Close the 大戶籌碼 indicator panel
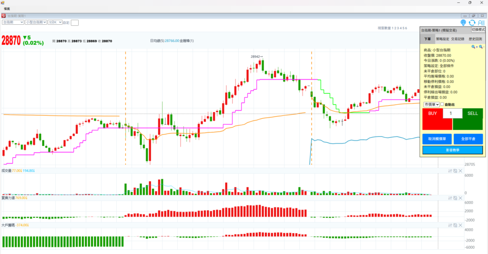488x254 pixels. point(460,224)
